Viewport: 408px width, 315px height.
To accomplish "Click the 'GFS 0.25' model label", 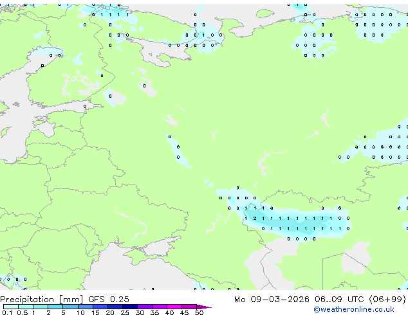I will 109,300.
